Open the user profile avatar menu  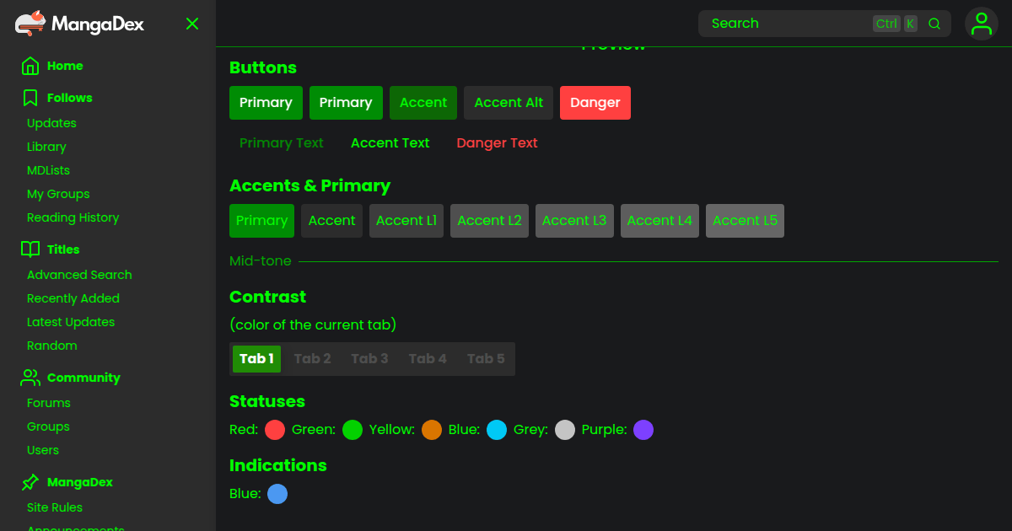click(x=981, y=24)
